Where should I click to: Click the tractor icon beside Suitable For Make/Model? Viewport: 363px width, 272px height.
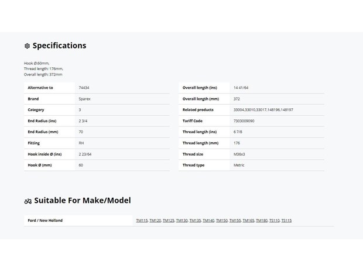(28, 201)
